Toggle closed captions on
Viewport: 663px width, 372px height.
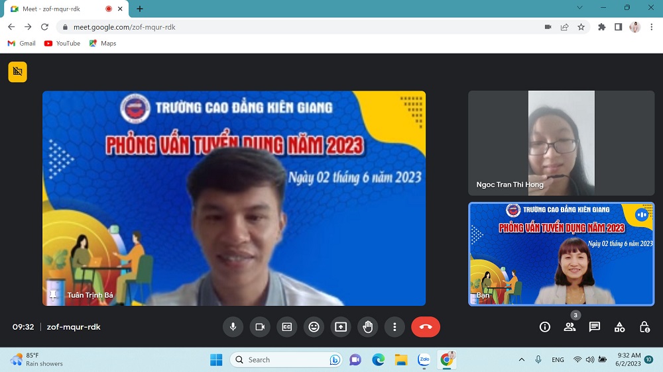(x=287, y=326)
